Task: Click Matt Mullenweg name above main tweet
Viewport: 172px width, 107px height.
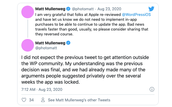Action: point(50,43)
